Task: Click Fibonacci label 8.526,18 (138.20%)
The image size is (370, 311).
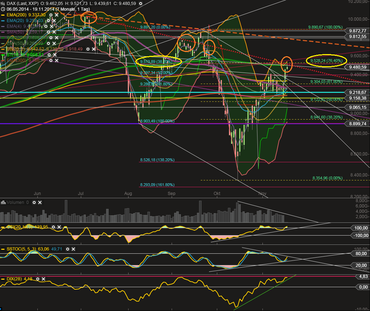Action: (157, 160)
